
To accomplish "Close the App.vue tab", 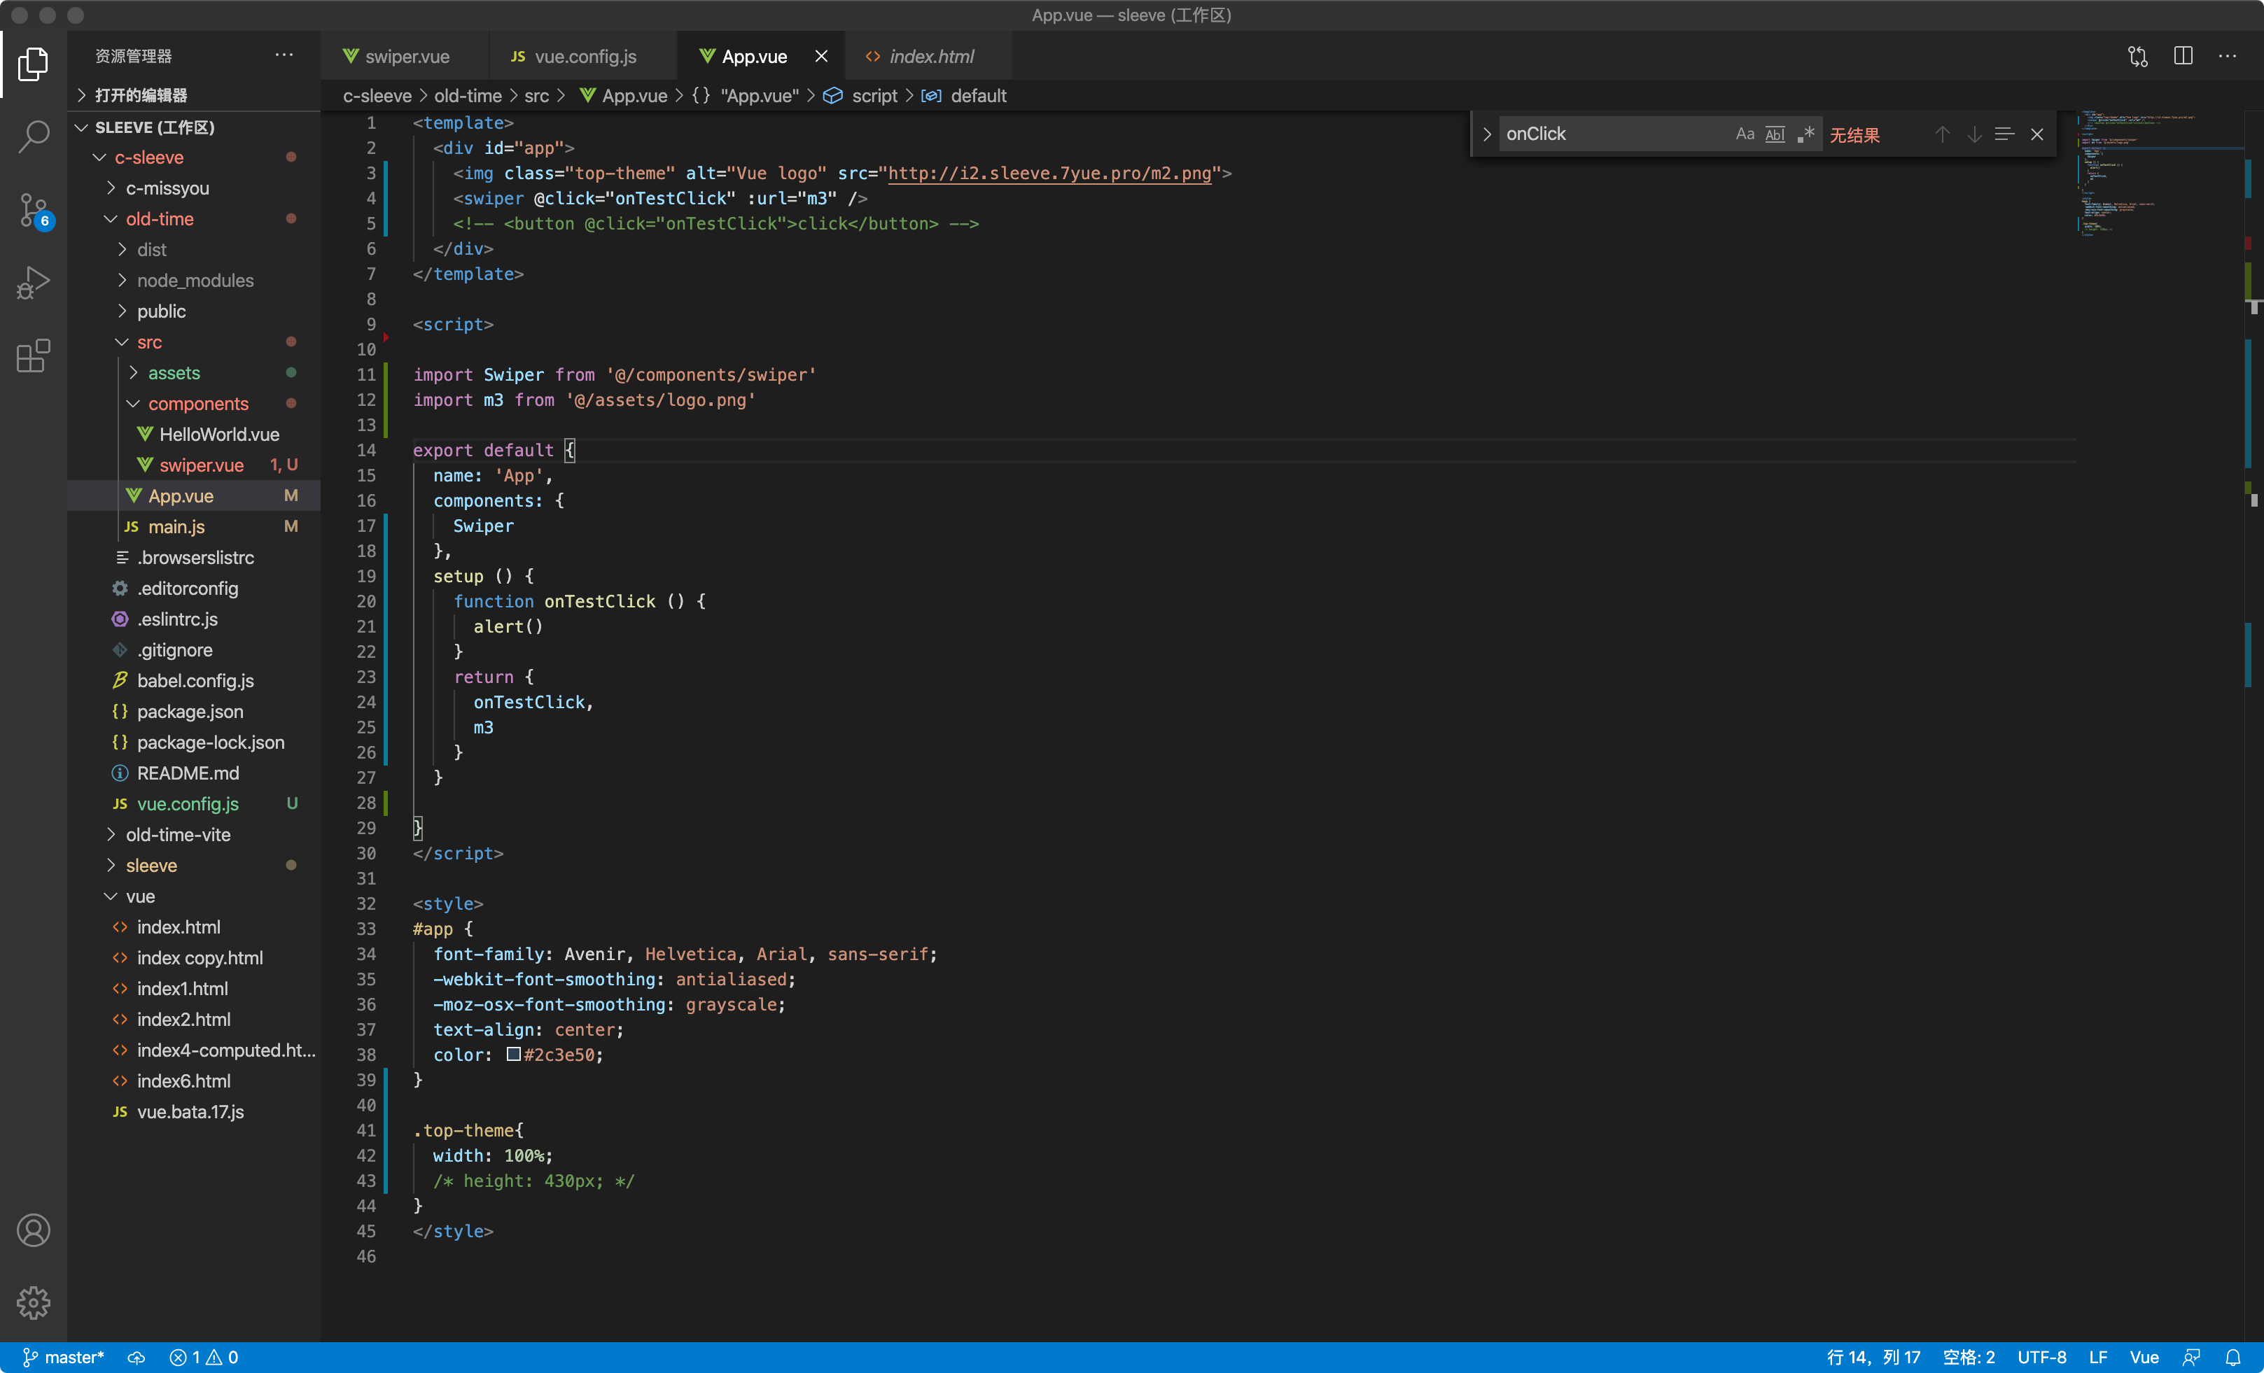I will tap(821, 56).
